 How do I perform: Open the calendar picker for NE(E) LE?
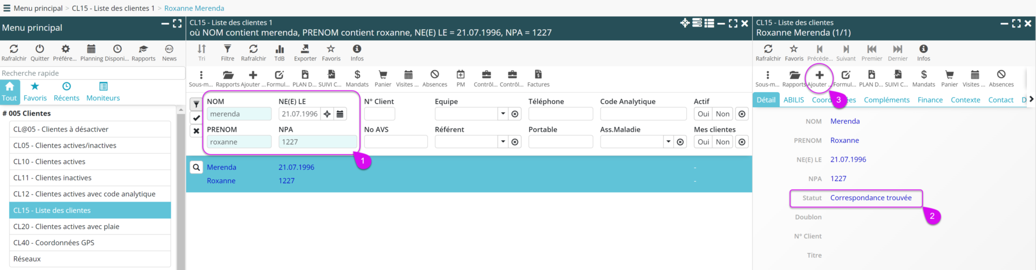(x=340, y=114)
